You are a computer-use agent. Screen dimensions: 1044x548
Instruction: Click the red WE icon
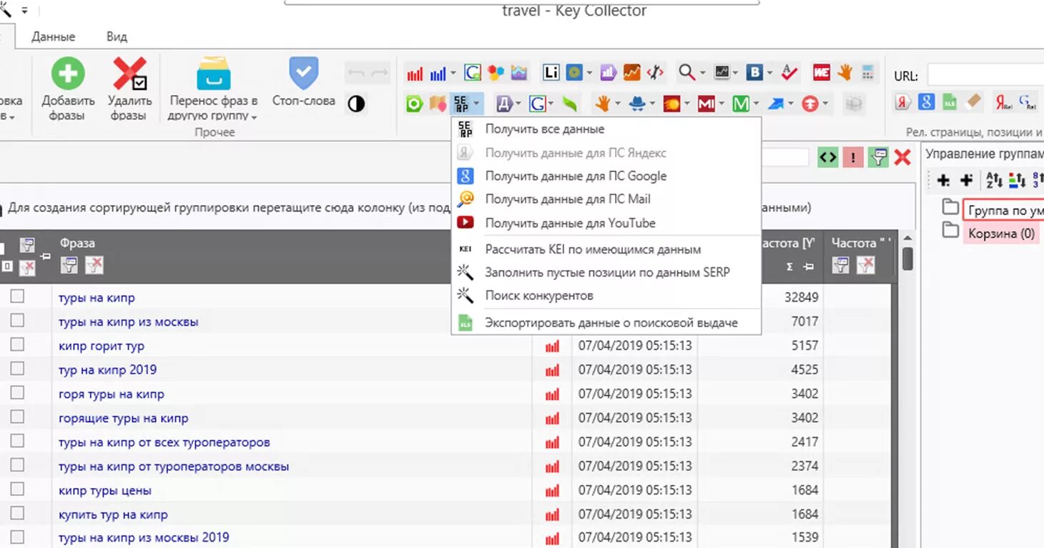point(821,72)
